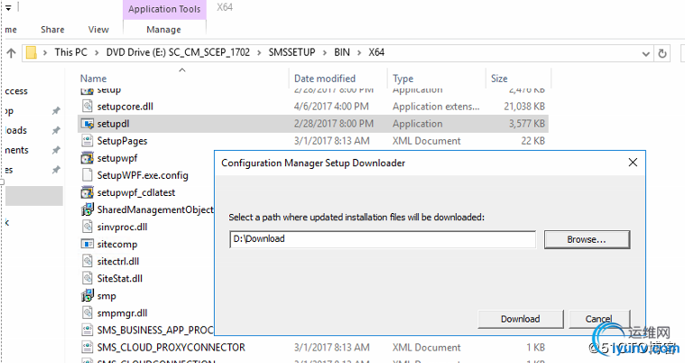The image size is (685, 363).
Task: Click the folder icon in address bar
Action: pyautogui.click(x=31, y=52)
